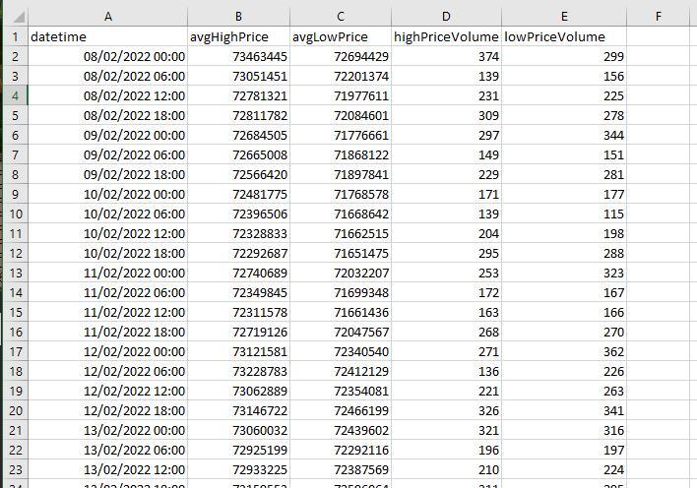Select lowPriceVolume value 115
The height and width of the screenshot is (488, 697).
point(564,213)
